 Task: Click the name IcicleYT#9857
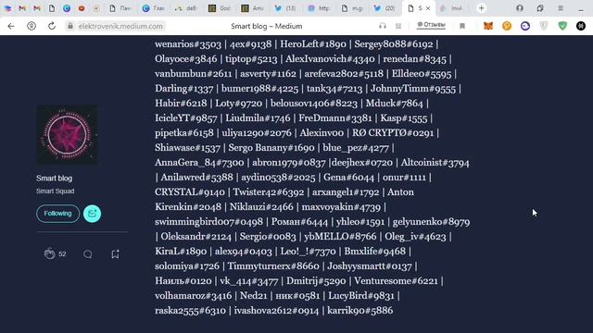[x=186, y=118]
